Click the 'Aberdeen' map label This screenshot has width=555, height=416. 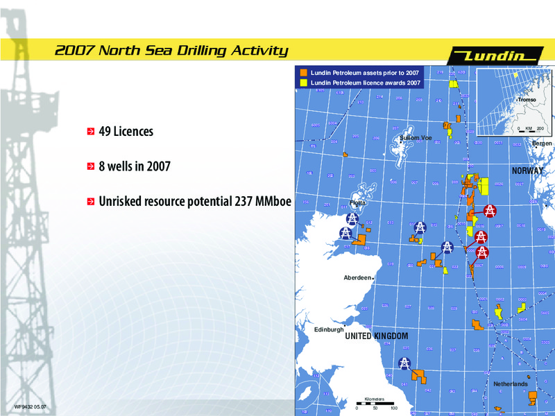[x=357, y=278]
